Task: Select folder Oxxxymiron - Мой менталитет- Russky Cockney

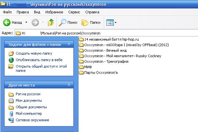Action: click(123, 56)
